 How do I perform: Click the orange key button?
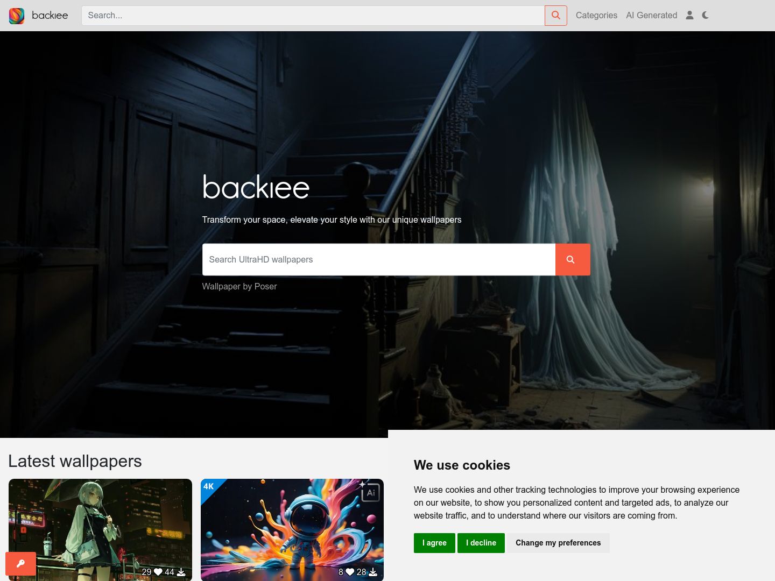coord(21,564)
